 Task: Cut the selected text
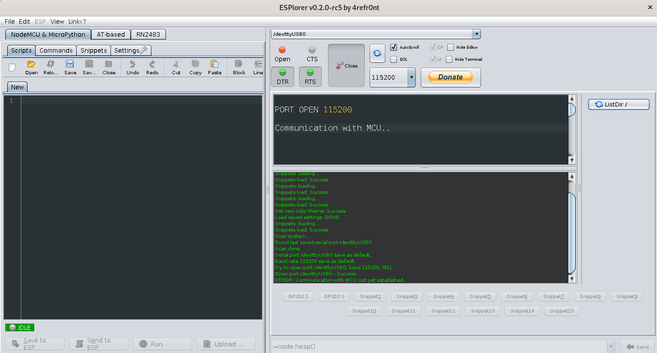pos(176,68)
